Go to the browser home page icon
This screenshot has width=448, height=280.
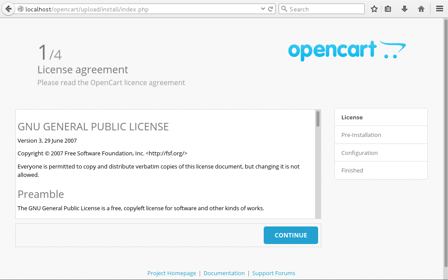[x=421, y=9]
